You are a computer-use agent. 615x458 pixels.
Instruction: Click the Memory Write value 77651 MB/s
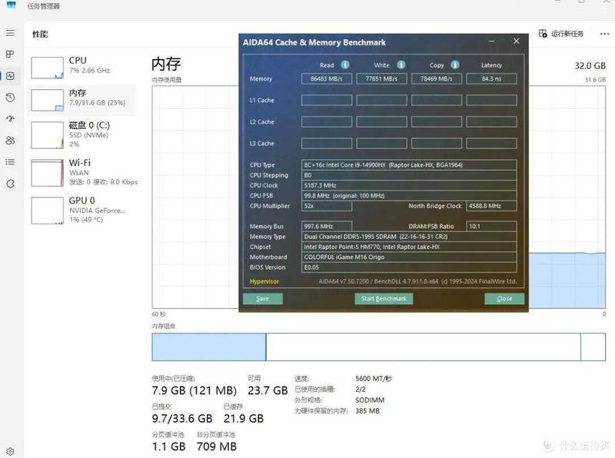point(381,79)
